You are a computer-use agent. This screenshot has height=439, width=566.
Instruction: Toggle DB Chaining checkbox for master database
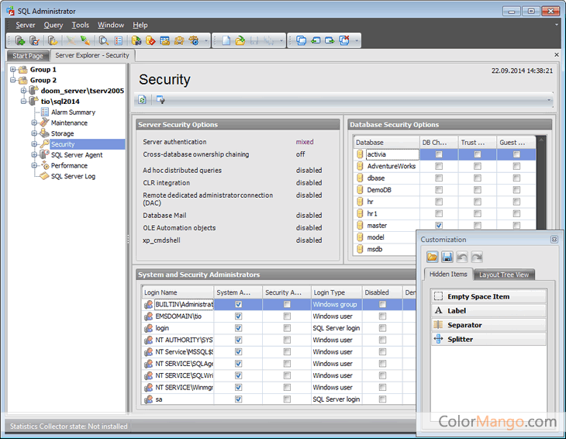[x=439, y=225]
